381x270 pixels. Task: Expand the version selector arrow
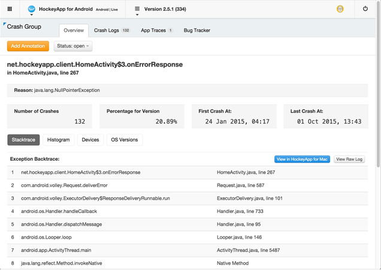(x=137, y=15)
